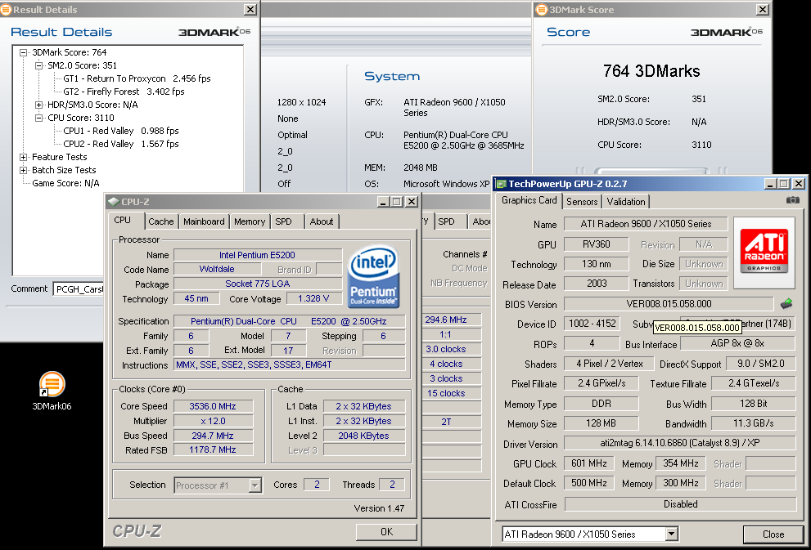Minimize the CPU-Z window
This screenshot has width=811, height=550.
tap(383, 202)
